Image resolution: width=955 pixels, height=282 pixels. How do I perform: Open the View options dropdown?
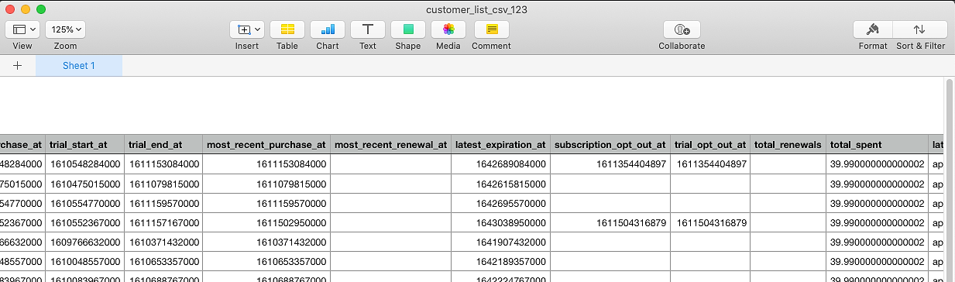pos(22,29)
